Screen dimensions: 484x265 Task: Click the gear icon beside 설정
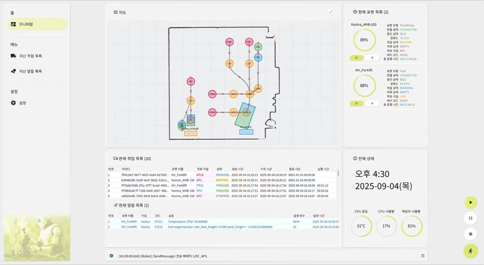pos(14,103)
